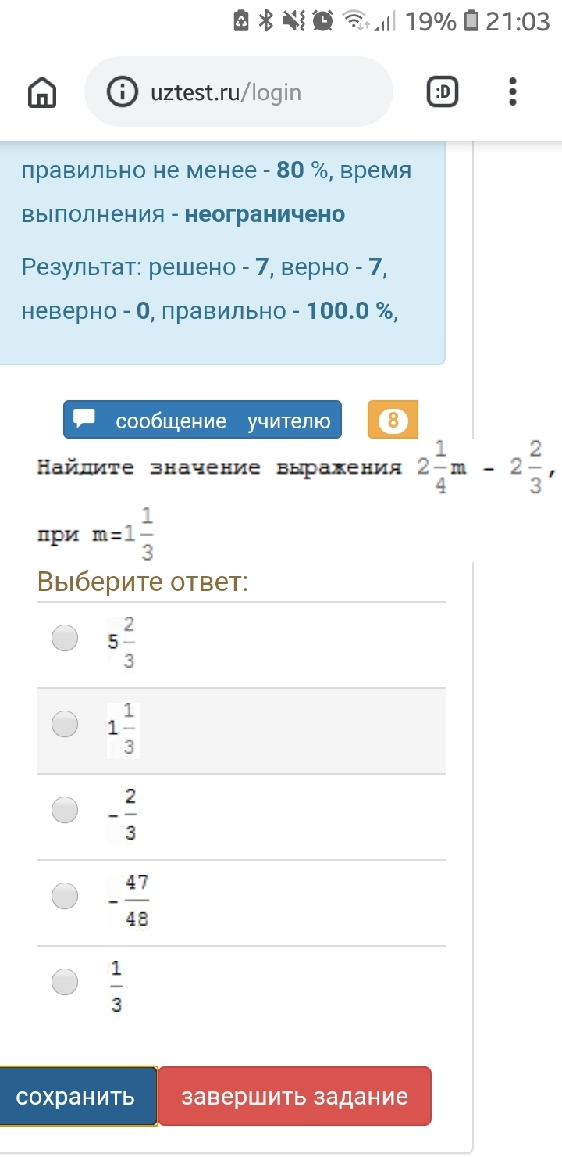
Task: Send сообщение учителю message button
Action: (203, 421)
